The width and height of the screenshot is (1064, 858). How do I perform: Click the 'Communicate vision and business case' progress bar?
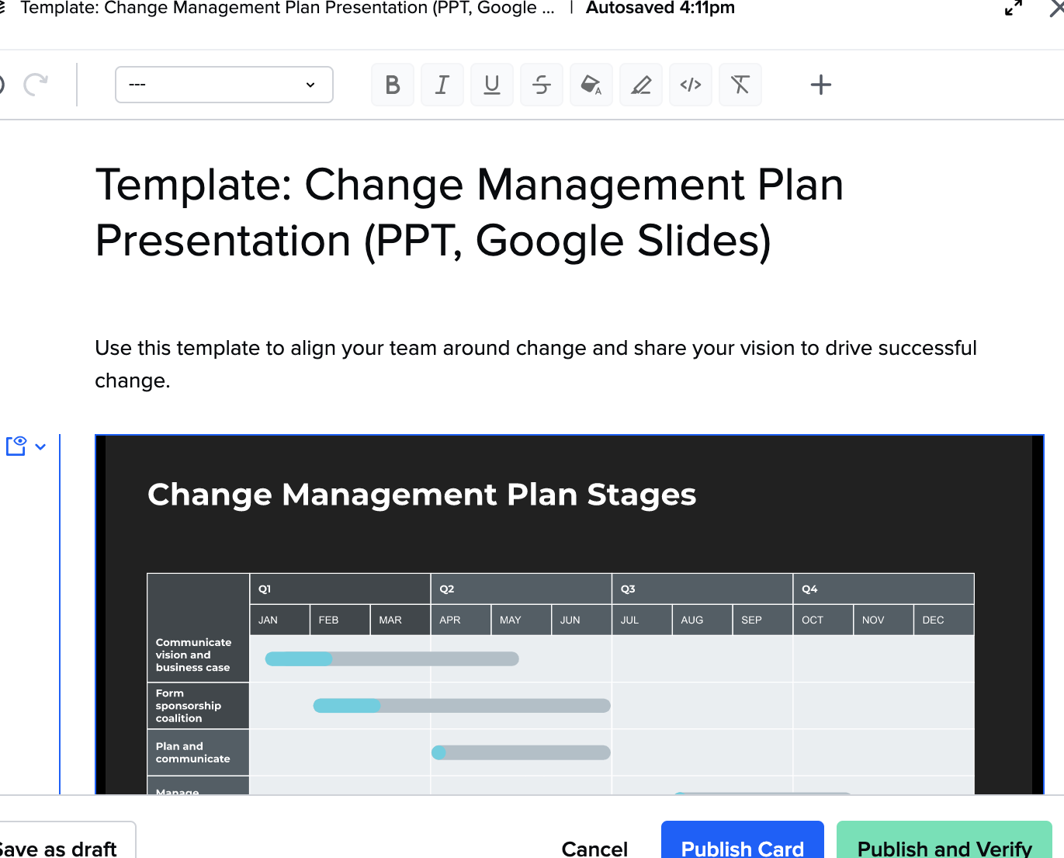point(392,658)
